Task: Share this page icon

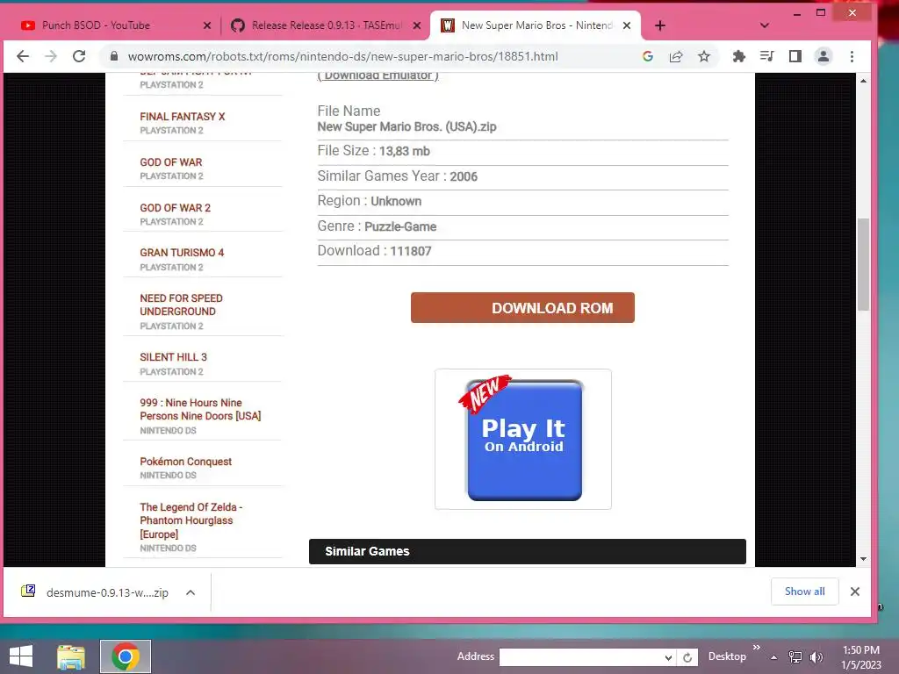Action: [x=676, y=56]
